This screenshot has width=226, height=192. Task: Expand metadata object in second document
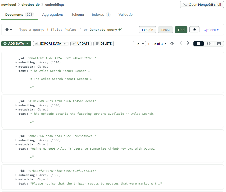[x=16, y=109]
